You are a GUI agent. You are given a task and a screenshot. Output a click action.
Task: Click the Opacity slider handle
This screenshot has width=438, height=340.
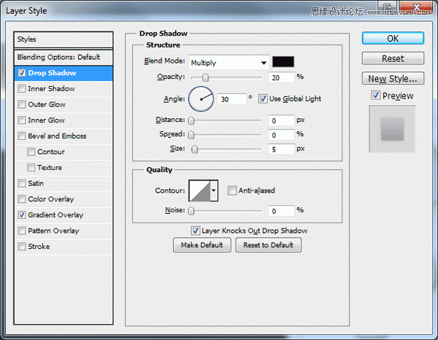pos(205,77)
